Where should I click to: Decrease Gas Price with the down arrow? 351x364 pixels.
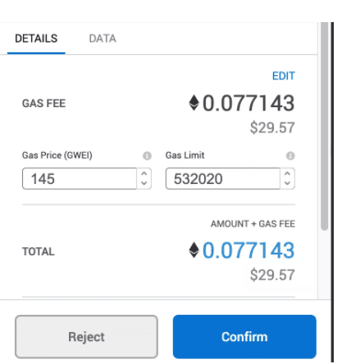(x=144, y=183)
